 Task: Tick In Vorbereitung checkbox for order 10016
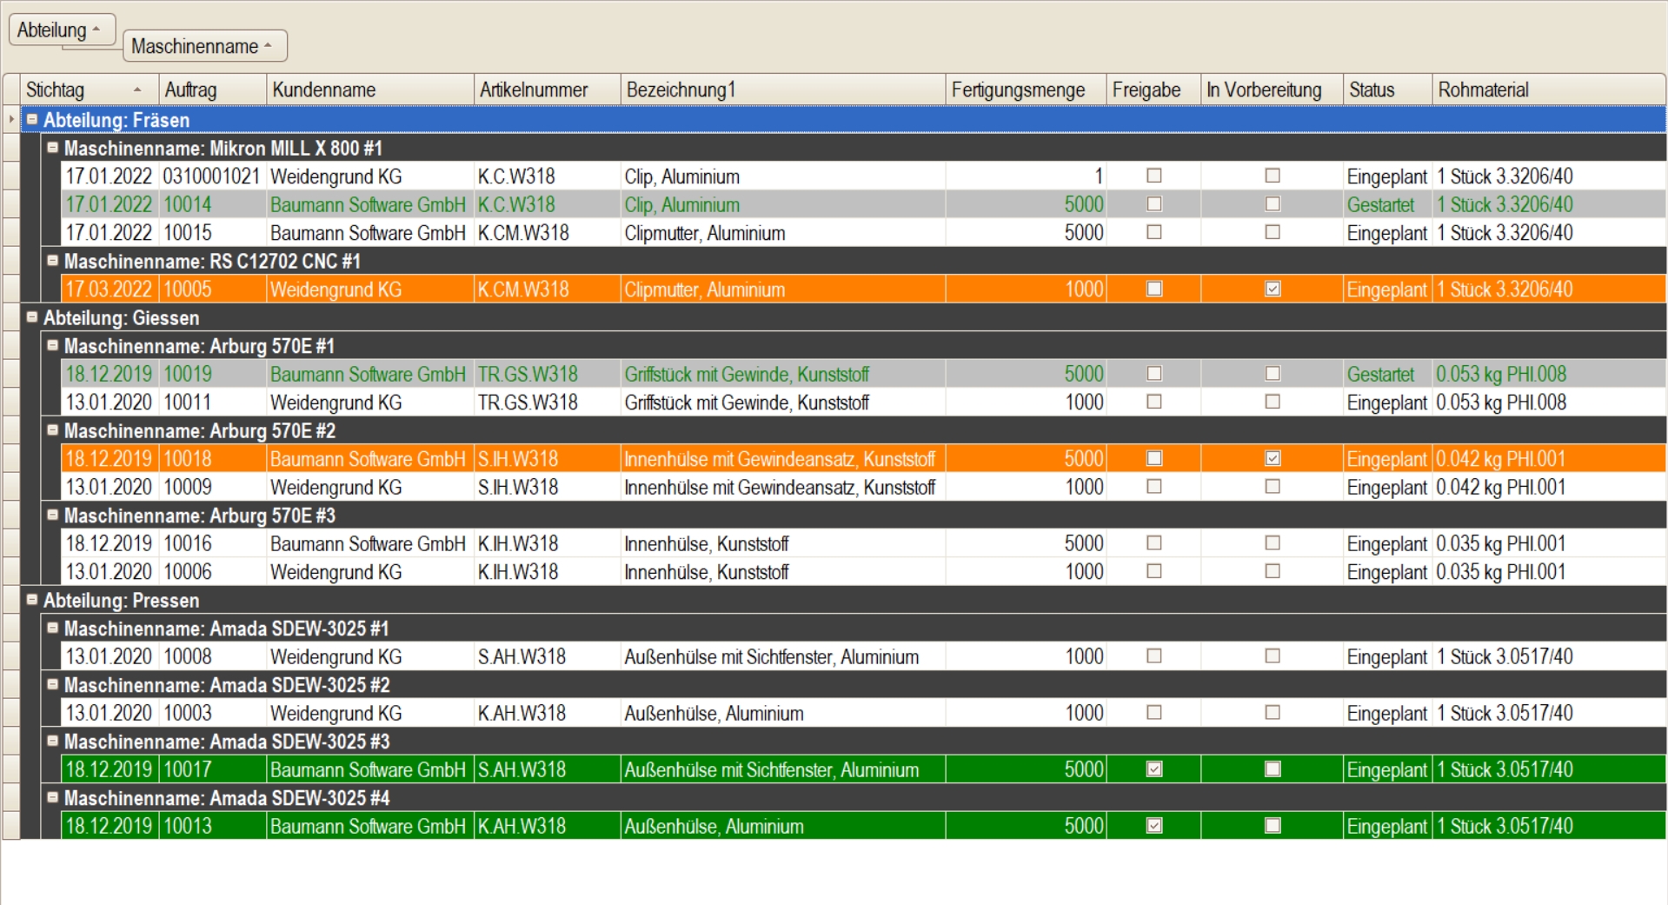1273,543
